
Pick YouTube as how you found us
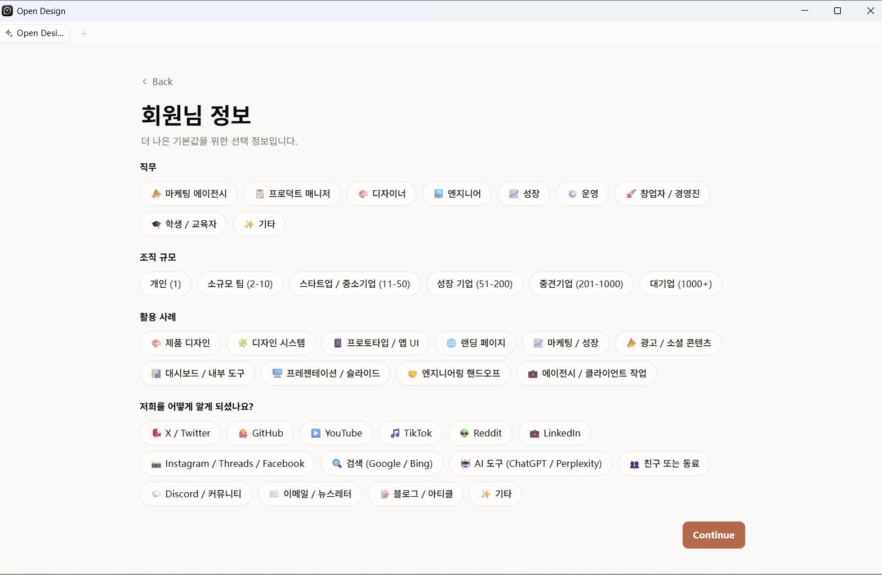click(336, 433)
